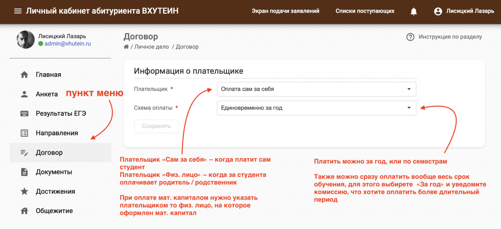The image size is (501, 229).
Task: Click the person icon beside Анкета
Action: click(x=24, y=94)
